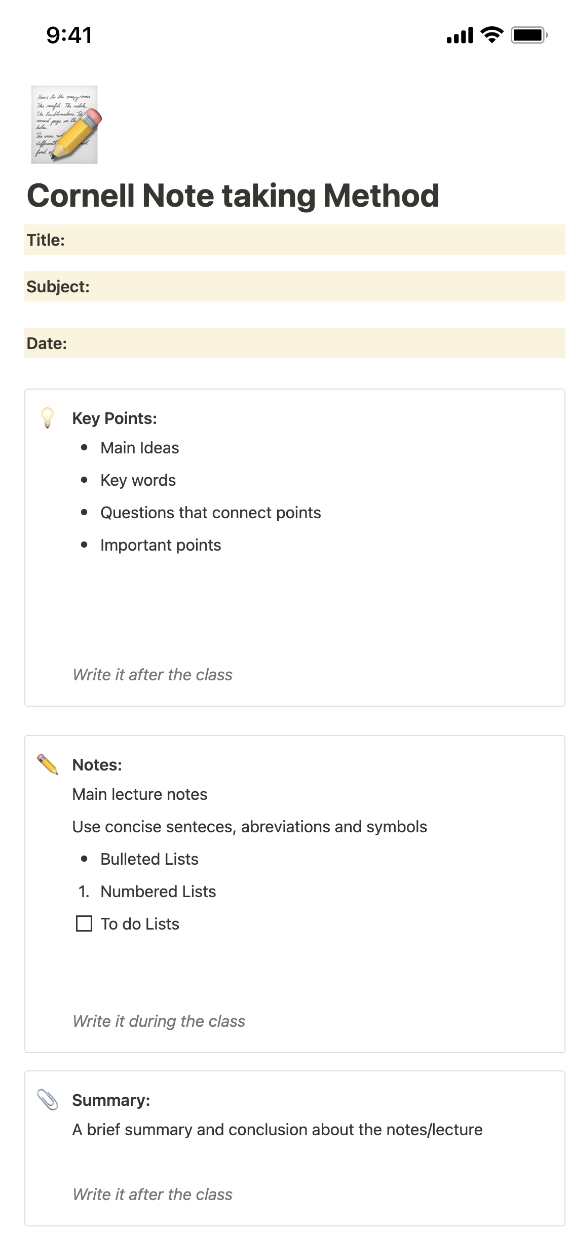
Task: Tap the battery indicator icon
Action: click(x=529, y=35)
